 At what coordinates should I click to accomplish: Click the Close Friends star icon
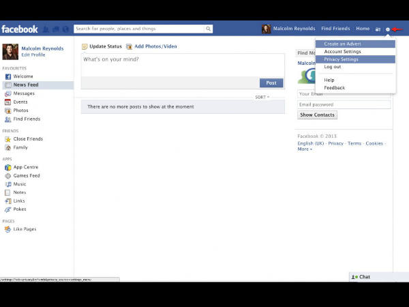click(8, 139)
